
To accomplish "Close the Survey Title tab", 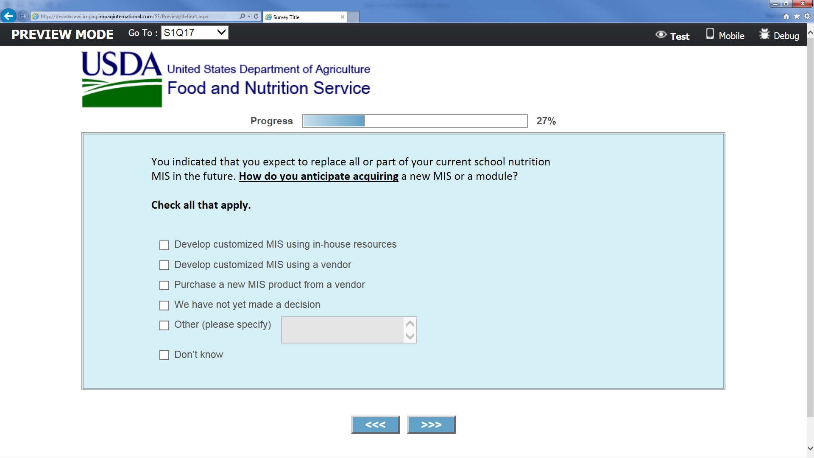I will (x=343, y=17).
